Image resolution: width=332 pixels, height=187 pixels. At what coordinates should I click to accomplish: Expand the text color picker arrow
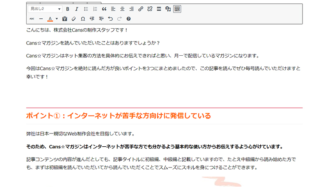point(57,19)
